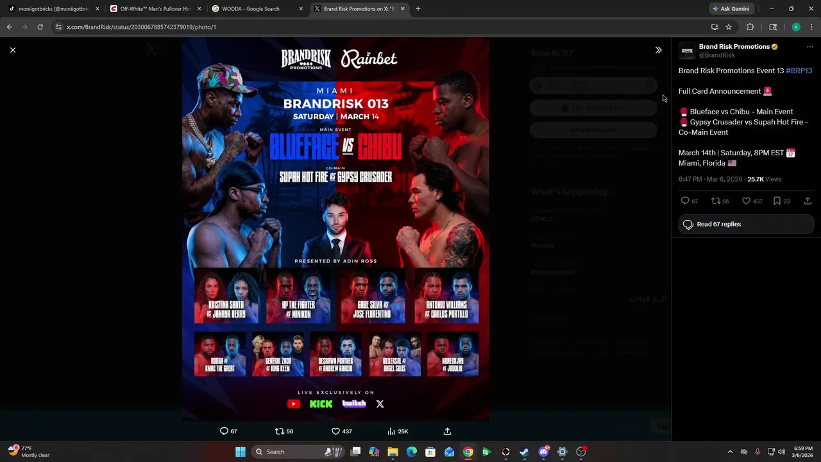Like the post with the heart below the photo
Viewport: 821px width, 462px height.
[x=335, y=431]
